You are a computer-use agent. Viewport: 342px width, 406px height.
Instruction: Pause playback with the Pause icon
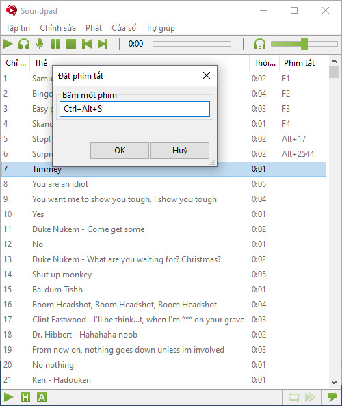coord(55,44)
